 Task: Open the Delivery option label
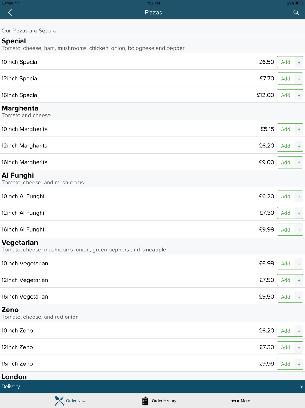[x=11, y=387]
